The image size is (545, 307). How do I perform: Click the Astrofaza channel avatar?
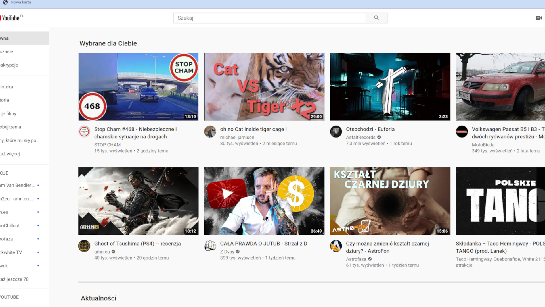click(x=336, y=246)
